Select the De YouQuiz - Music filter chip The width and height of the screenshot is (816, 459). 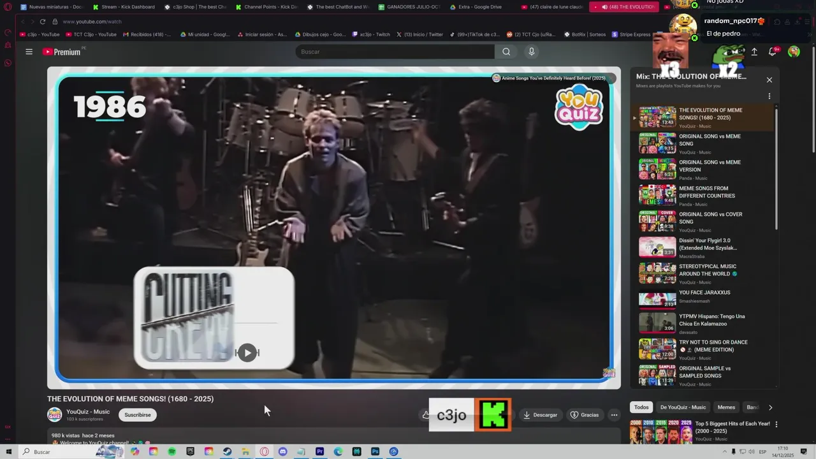pyautogui.click(x=683, y=407)
